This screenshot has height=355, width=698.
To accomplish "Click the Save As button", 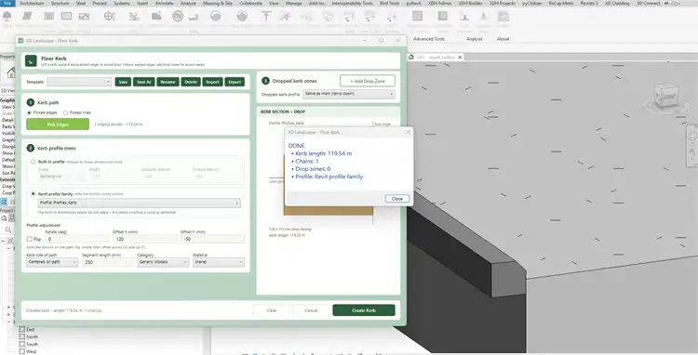I will tap(143, 82).
